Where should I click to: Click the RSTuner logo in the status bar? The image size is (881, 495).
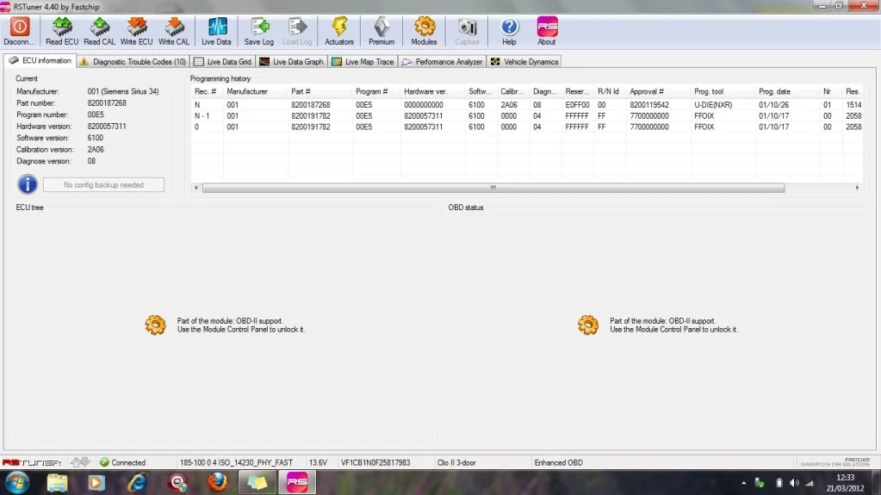click(32, 462)
